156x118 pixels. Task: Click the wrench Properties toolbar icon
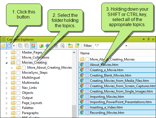pos(63,46)
